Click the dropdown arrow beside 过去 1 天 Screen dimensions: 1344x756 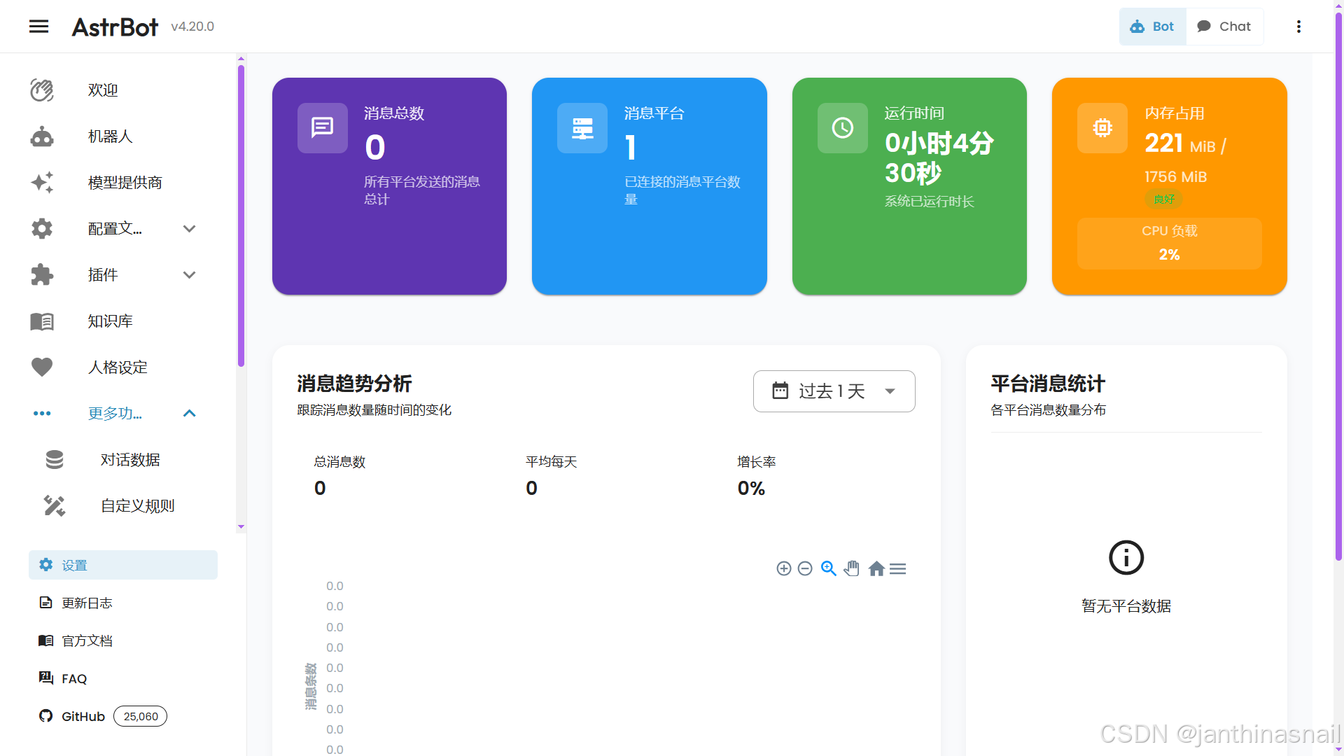point(890,391)
